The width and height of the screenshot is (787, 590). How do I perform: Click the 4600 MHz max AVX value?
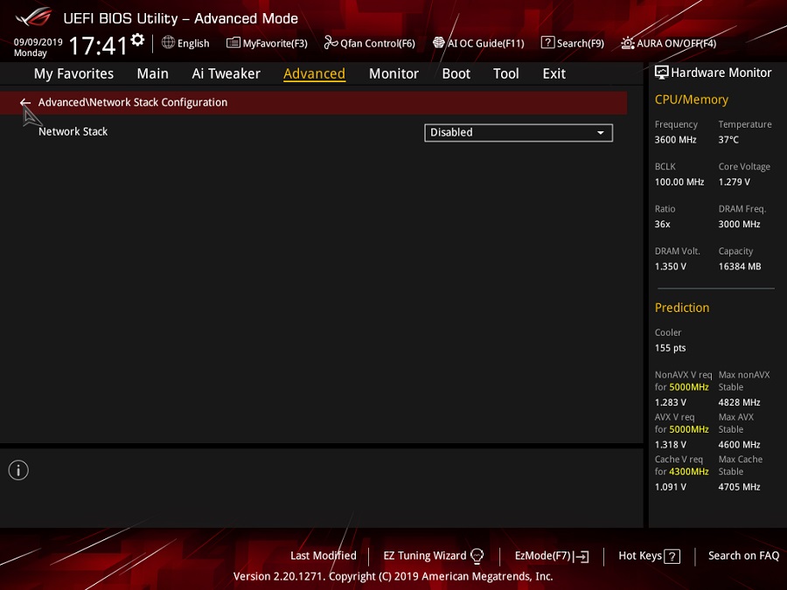tap(739, 445)
